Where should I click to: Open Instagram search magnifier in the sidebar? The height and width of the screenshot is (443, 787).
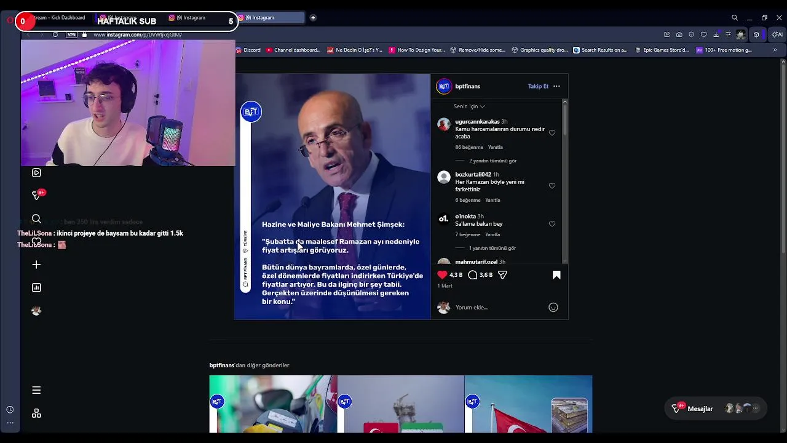[36, 218]
